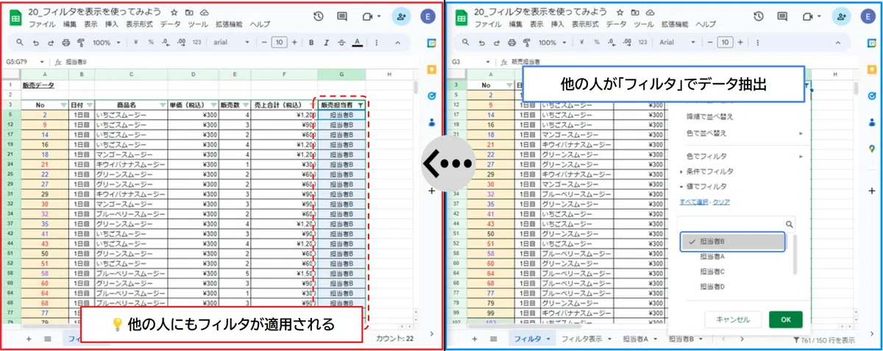Open the Maps icon in right side panel
The image size is (883, 351).
coord(871,149)
